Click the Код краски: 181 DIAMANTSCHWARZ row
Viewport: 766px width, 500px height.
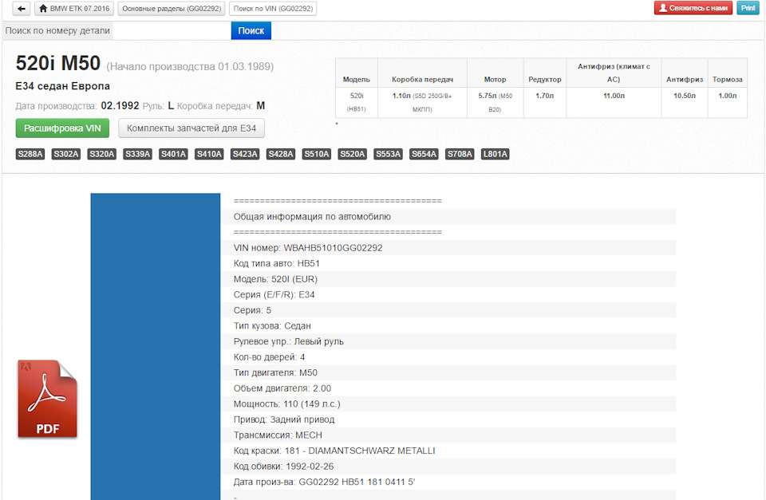(x=448, y=451)
